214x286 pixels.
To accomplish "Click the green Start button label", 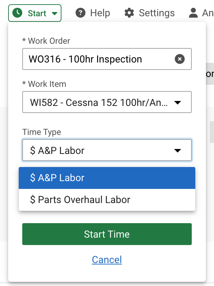I will tap(37, 13).
